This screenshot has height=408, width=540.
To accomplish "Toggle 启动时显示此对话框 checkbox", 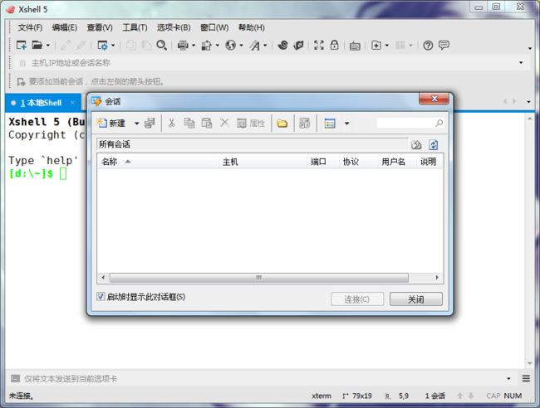I will [101, 296].
